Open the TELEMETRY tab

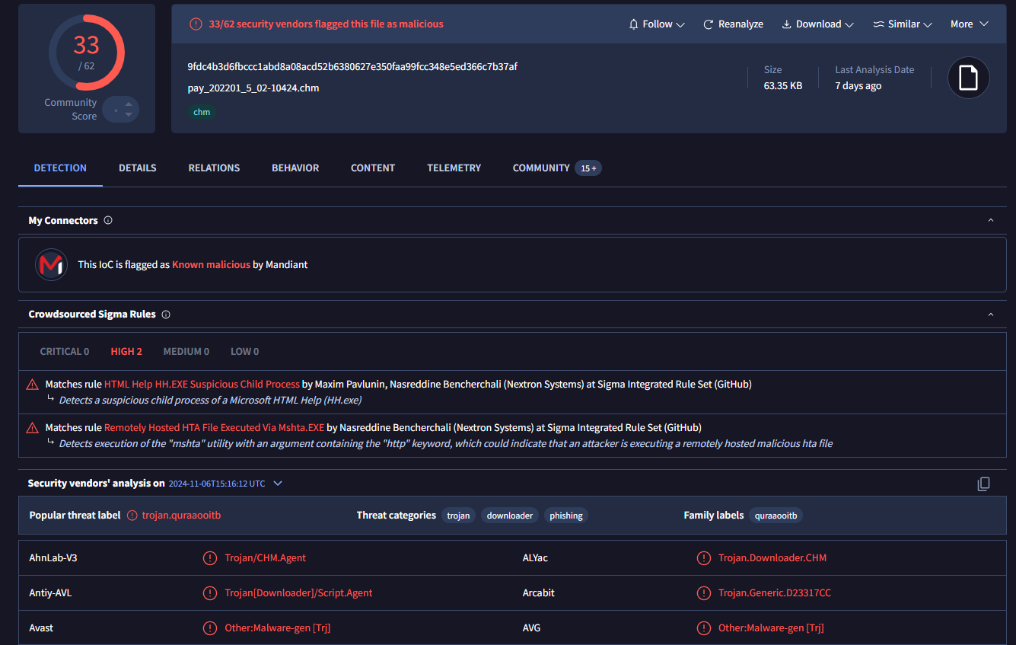point(454,168)
